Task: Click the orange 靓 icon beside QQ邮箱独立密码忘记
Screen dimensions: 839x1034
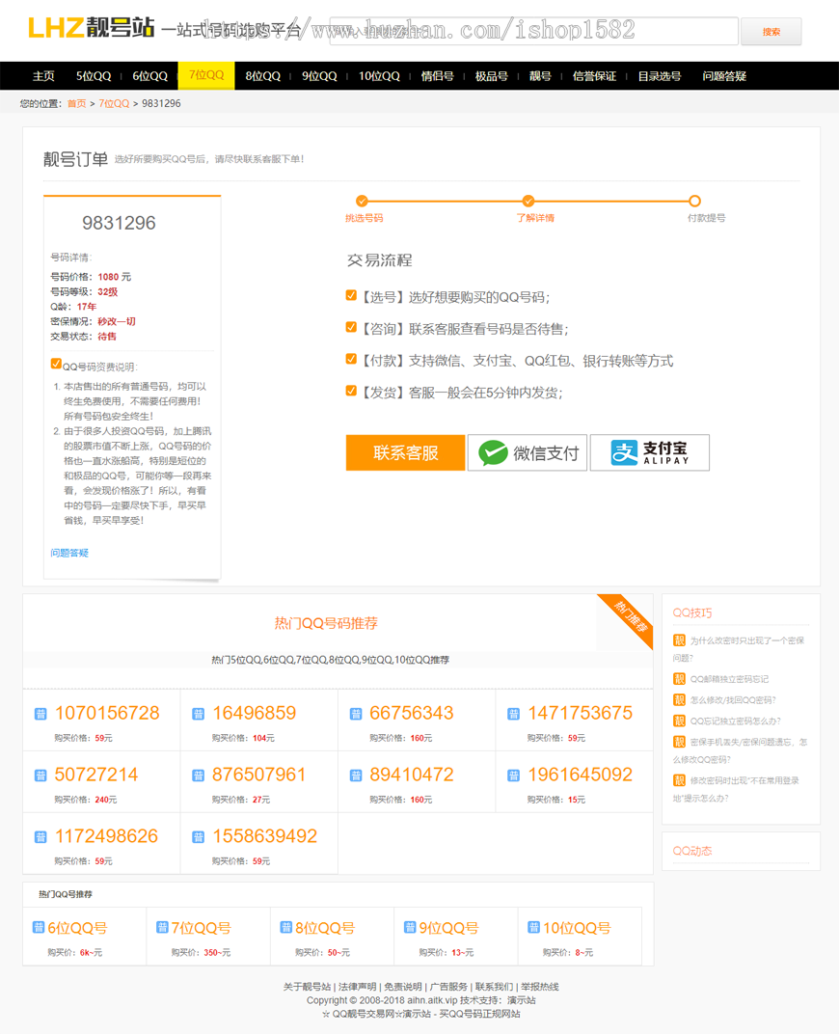Action: (x=679, y=679)
